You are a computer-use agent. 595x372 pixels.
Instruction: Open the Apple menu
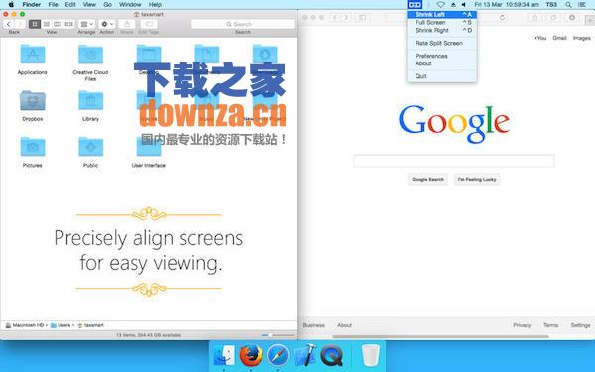point(11,5)
